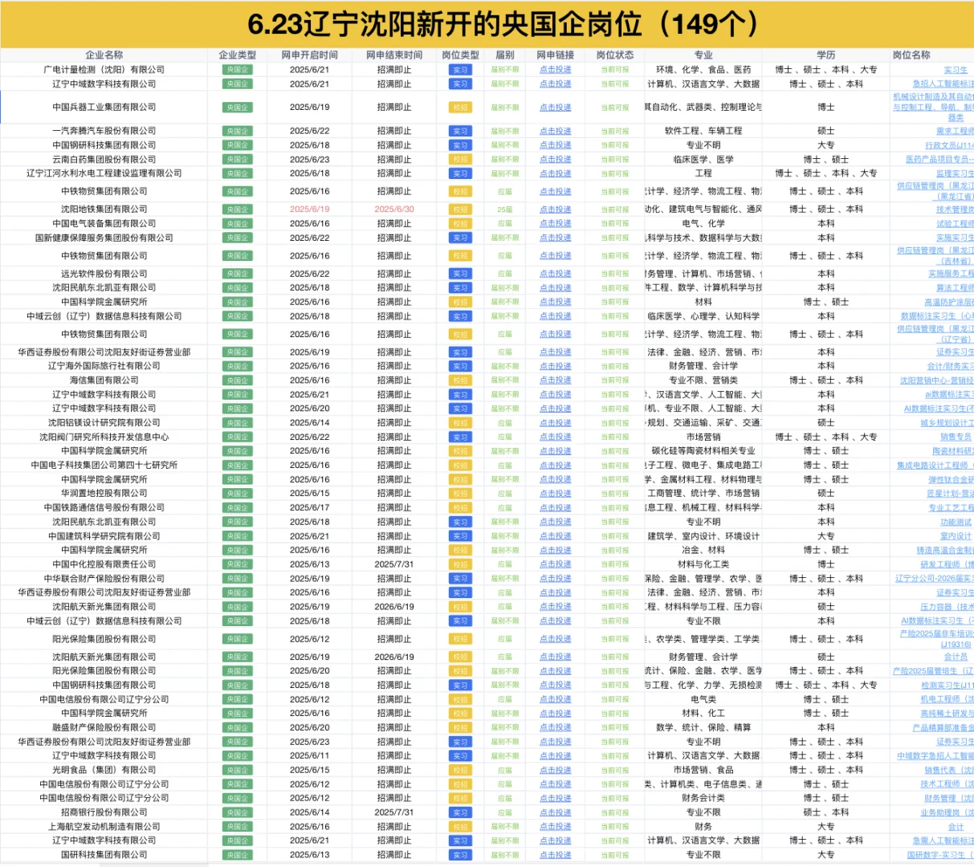Select the 岗位名称 column header
This screenshot has height=867, width=974.
(911, 55)
